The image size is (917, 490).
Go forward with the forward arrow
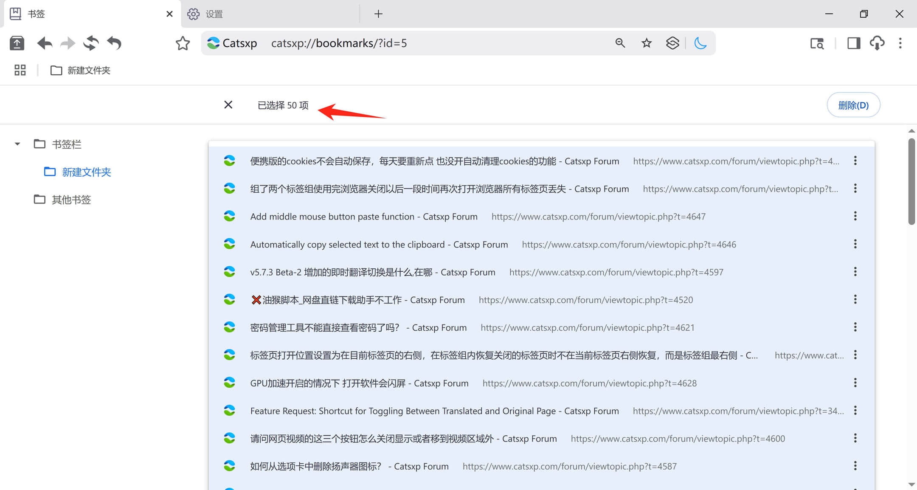point(68,43)
